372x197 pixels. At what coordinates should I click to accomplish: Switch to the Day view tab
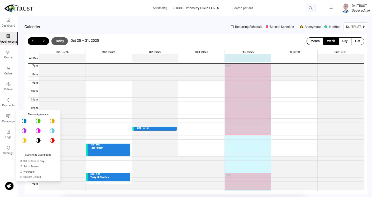pos(345,41)
